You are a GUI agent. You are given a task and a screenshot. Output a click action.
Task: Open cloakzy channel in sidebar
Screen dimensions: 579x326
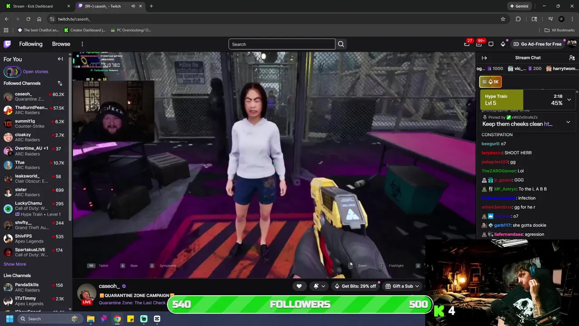click(x=35, y=137)
